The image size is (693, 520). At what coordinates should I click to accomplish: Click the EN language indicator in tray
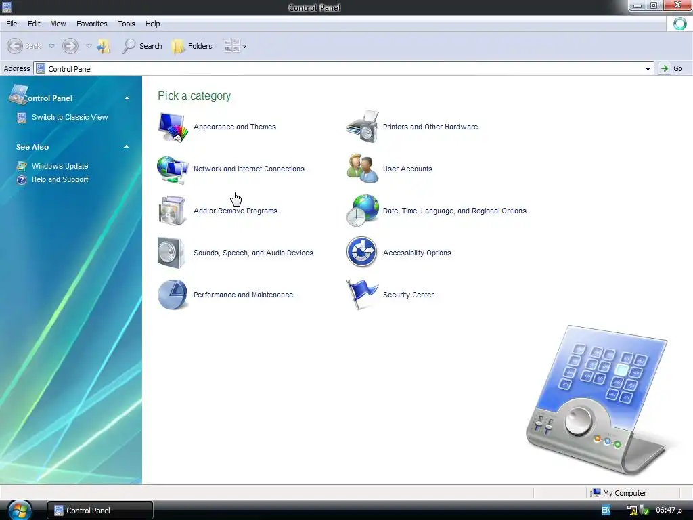606,511
